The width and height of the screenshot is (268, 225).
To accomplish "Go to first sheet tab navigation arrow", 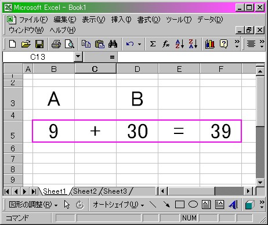I will coord(7,191).
